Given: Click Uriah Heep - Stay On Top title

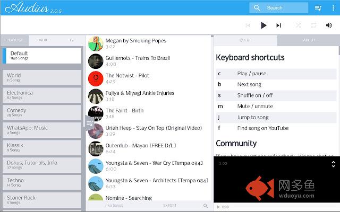Looking at the screenshot, I should (x=154, y=128).
